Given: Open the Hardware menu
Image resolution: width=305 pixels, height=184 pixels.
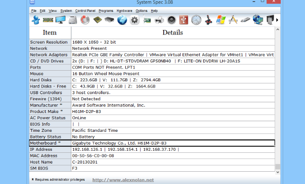Looking at the screenshot, I should 124,10.
